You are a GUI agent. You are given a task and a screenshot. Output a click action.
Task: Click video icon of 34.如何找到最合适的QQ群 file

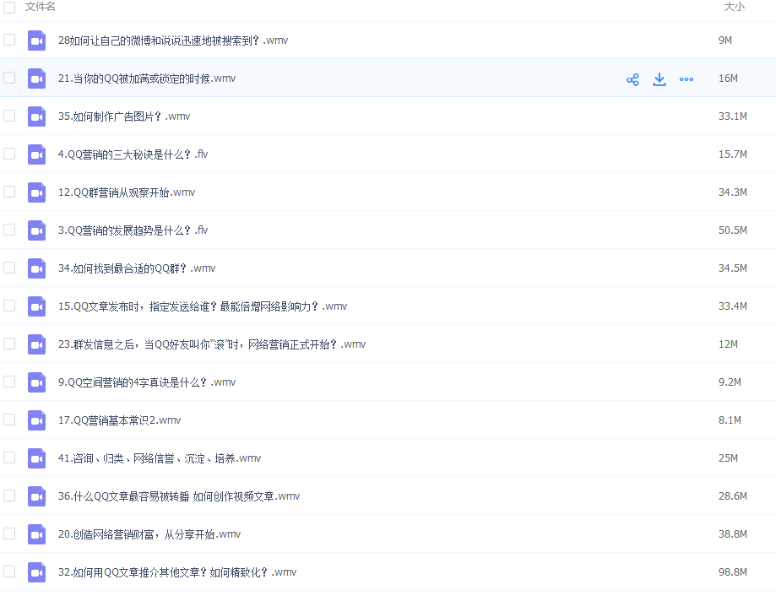coord(36,268)
